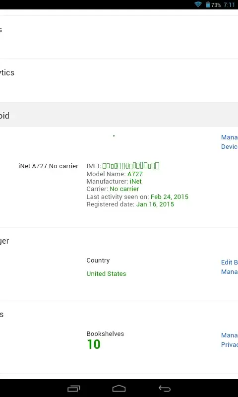
Task: Go to the home screen via Home icon
Action: click(119, 389)
